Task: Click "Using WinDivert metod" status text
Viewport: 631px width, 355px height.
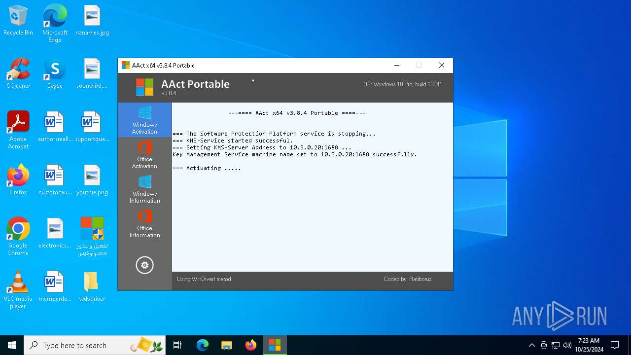Action: pyautogui.click(x=204, y=279)
